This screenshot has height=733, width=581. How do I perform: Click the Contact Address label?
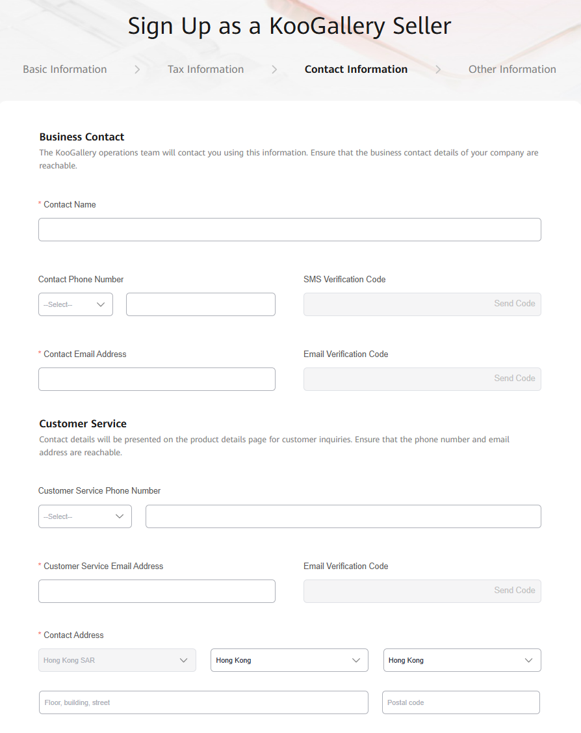73,635
